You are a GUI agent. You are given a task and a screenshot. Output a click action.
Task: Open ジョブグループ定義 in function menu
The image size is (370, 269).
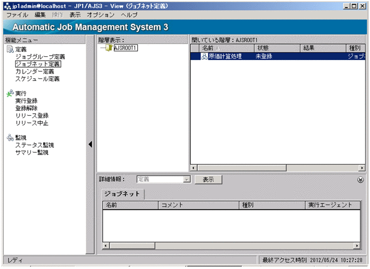click(40, 57)
